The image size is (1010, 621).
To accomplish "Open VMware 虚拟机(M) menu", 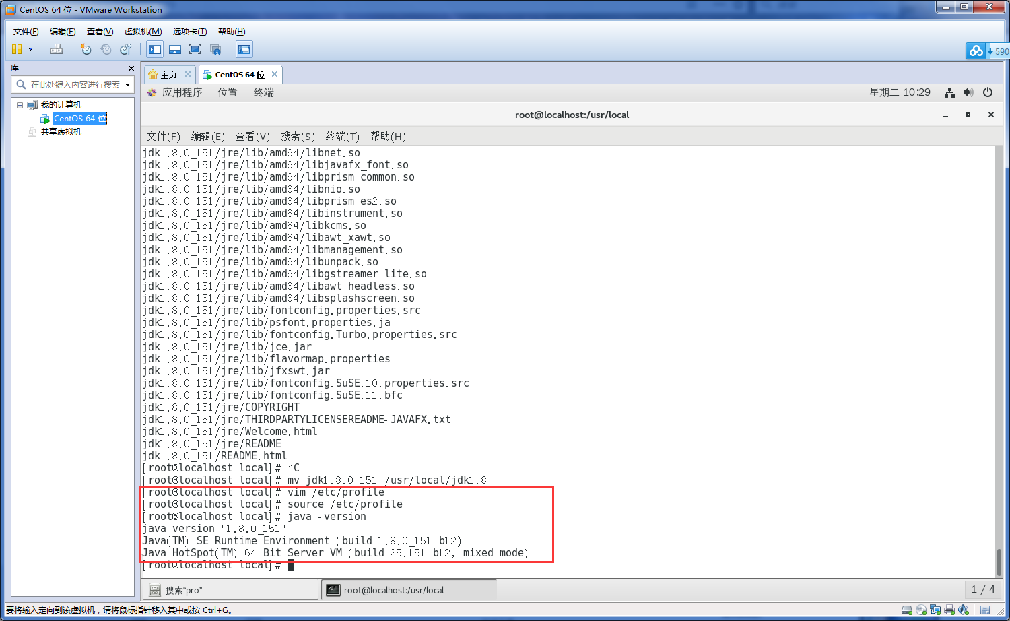I will click(x=143, y=32).
